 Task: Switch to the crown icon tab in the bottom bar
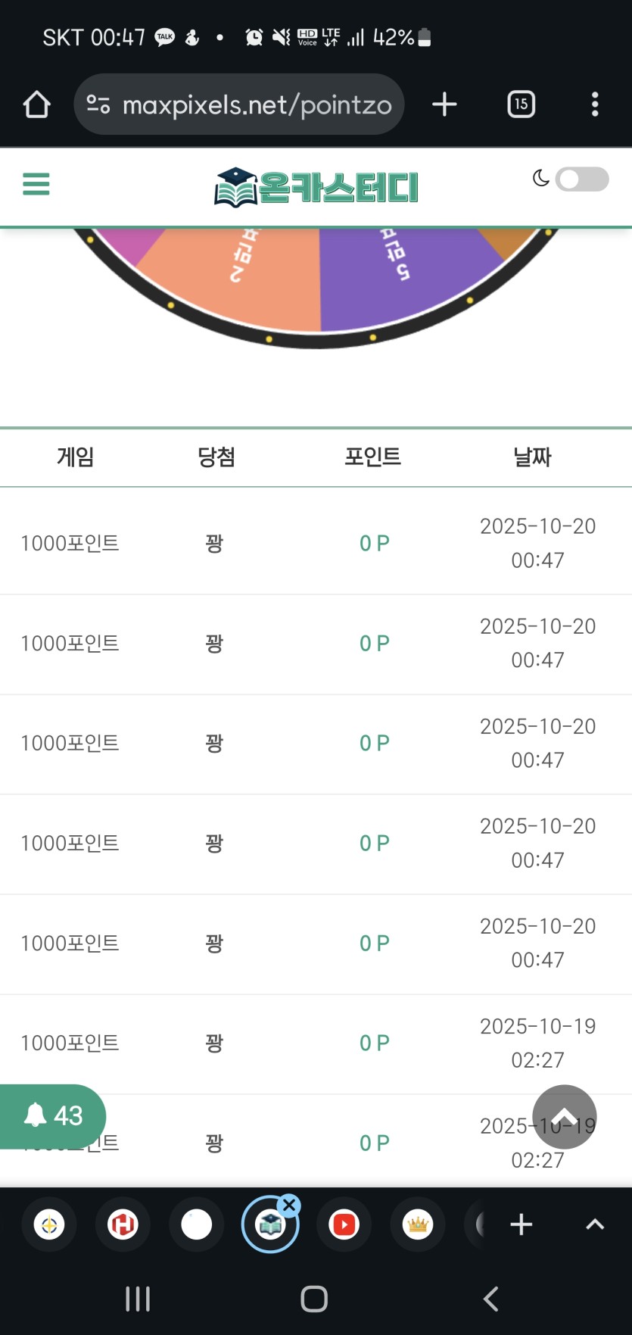pos(417,1224)
